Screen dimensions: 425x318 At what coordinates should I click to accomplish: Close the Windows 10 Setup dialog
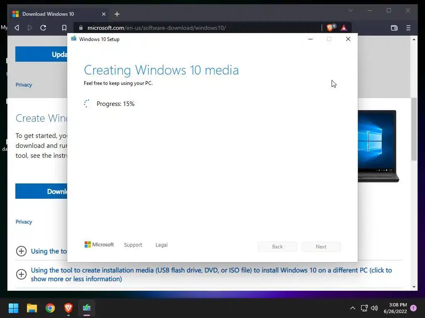(x=348, y=39)
